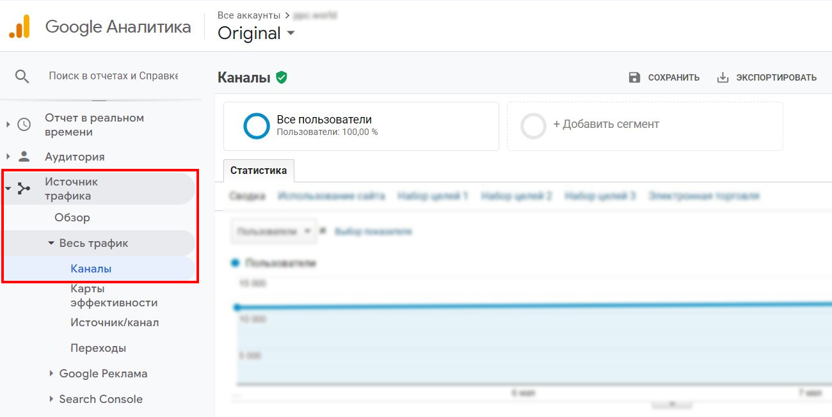The width and height of the screenshot is (832, 417).
Task: Click the export download icon
Action: coord(723,77)
